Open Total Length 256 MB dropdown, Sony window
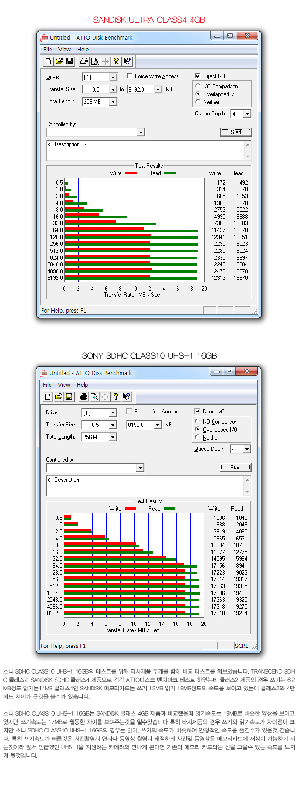 pos(113,437)
